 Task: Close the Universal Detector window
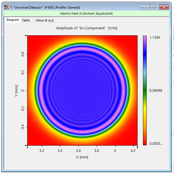(164, 7)
